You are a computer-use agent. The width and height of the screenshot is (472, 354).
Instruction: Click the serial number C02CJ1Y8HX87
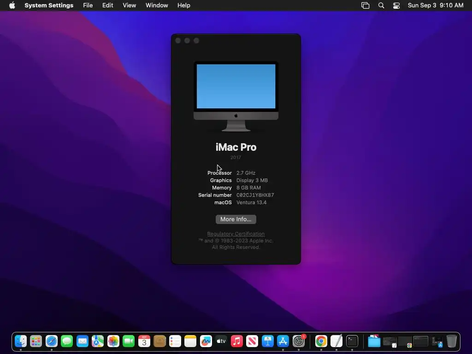[x=255, y=195]
